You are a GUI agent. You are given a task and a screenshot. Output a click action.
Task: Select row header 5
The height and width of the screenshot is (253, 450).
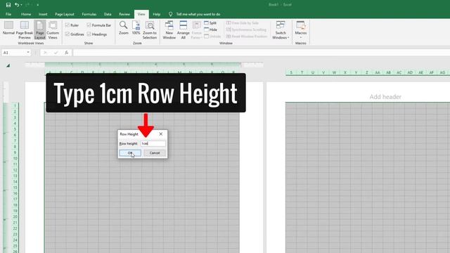coord(15,129)
